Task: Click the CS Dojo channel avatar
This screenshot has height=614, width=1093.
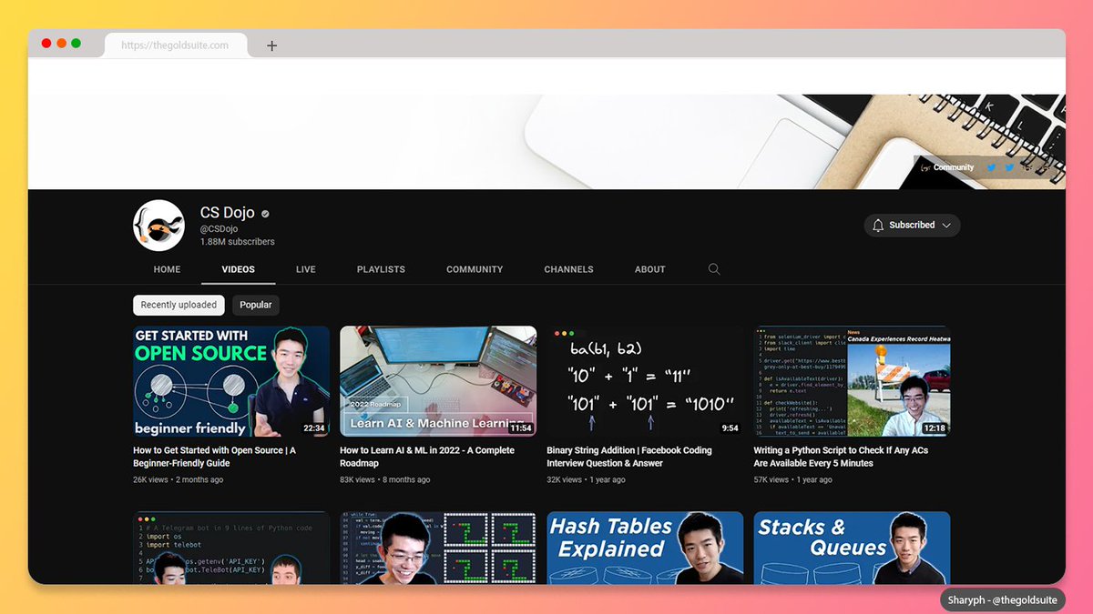Action: [159, 226]
